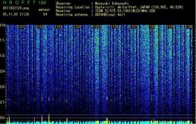This screenshot has height=124, width=196.
Task: Select ICOM IC-575 53.7492 MHz USB text
Action: [x=125, y=11]
